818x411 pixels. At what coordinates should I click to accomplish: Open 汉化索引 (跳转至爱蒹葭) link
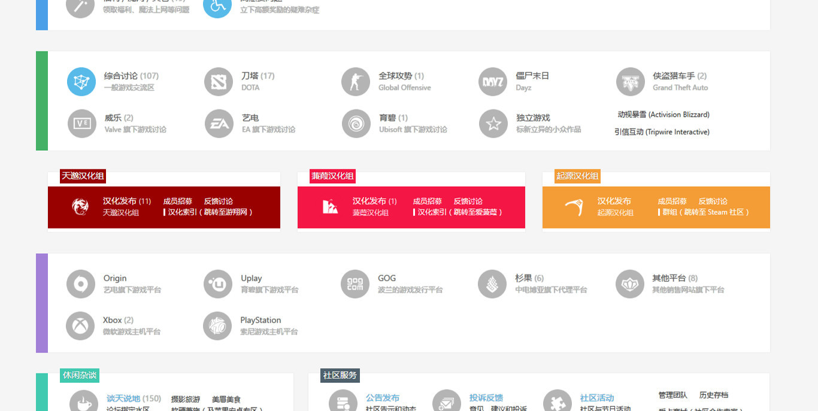(x=460, y=212)
